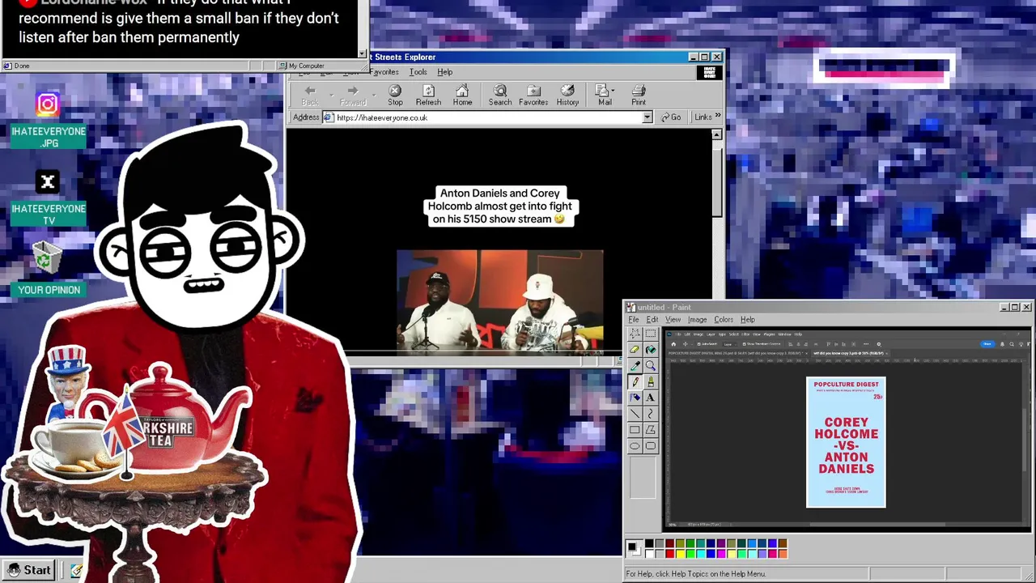Select the Text tool in Paint
1036x583 pixels.
650,398
